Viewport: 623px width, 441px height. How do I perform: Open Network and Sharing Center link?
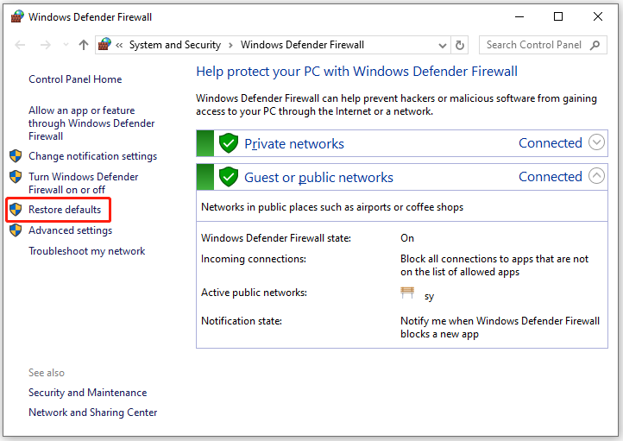click(x=93, y=413)
